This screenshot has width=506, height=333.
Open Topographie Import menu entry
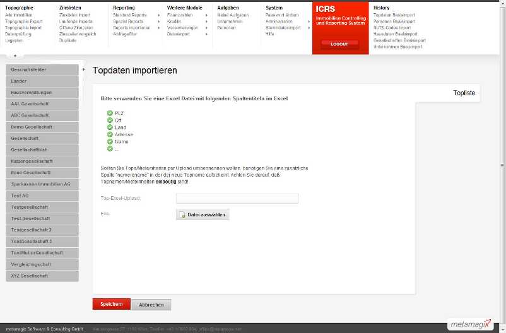click(x=23, y=28)
